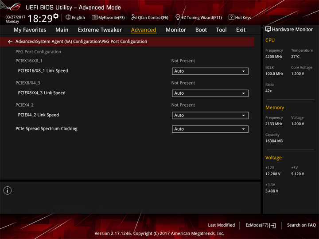Click CPU temperature value 27°C
Screen dimensions: 319x239
pos(295,57)
